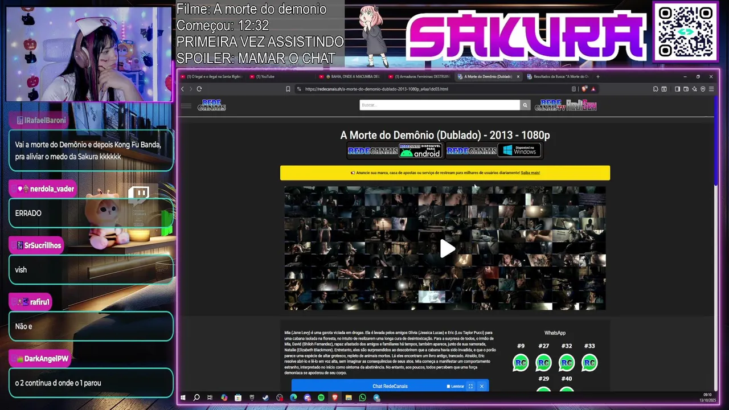Open WhatsApp group #33
Image resolution: width=729 pixels, height=410 pixels.
pos(589,363)
